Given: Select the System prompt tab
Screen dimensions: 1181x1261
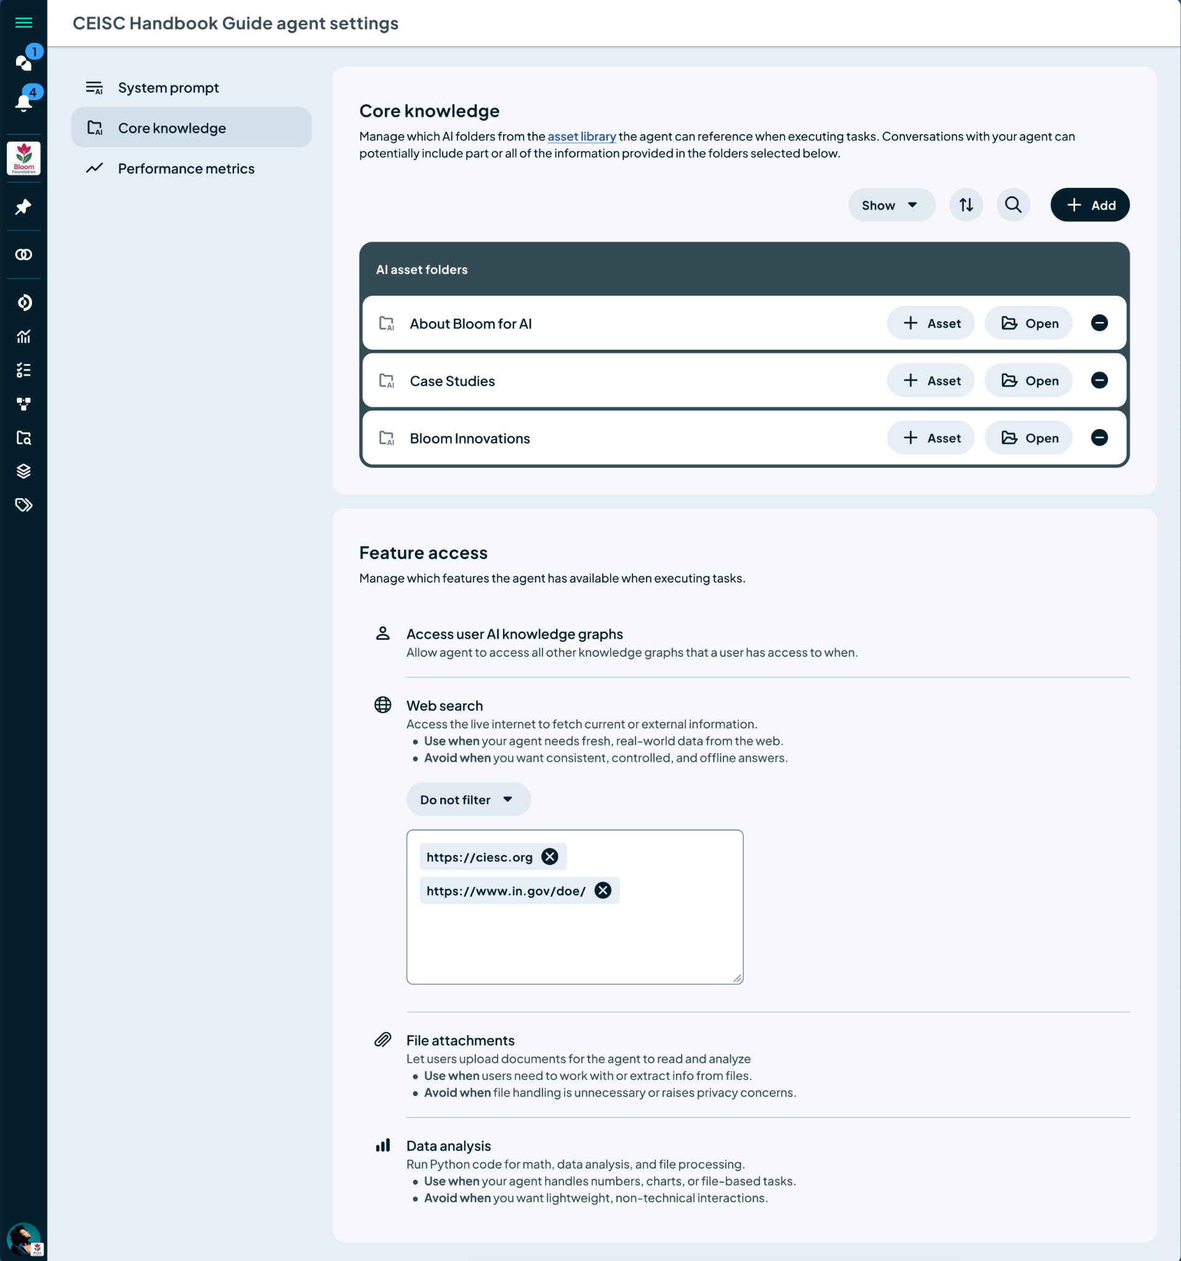Looking at the screenshot, I should pyautogui.click(x=191, y=87).
